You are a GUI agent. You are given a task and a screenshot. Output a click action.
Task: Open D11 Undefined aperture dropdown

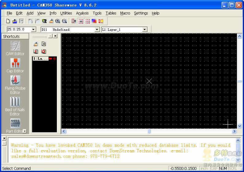tap(97, 30)
